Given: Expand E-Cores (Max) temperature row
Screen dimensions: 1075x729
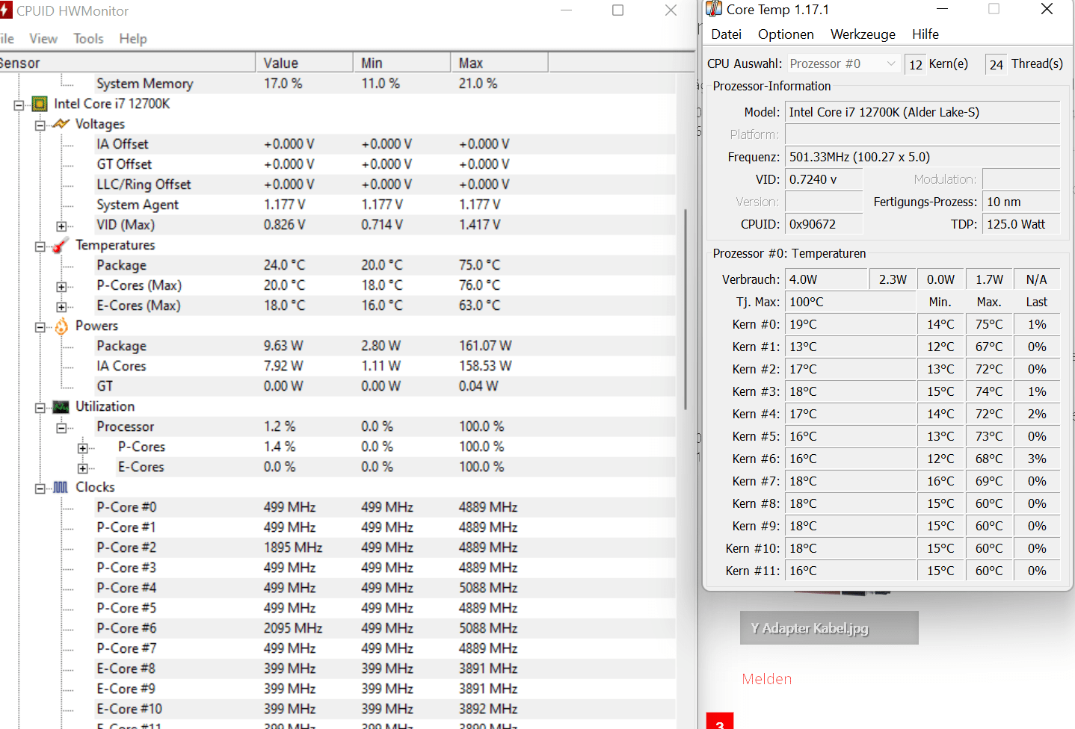Looking at the screenshot, I should pos(61,306).
